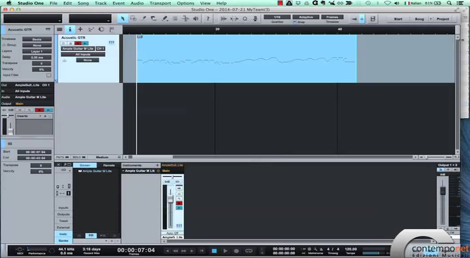This screenshot has width=470, height=258.
Task: Toggle the global SOLO button
Action: point(79,157)
